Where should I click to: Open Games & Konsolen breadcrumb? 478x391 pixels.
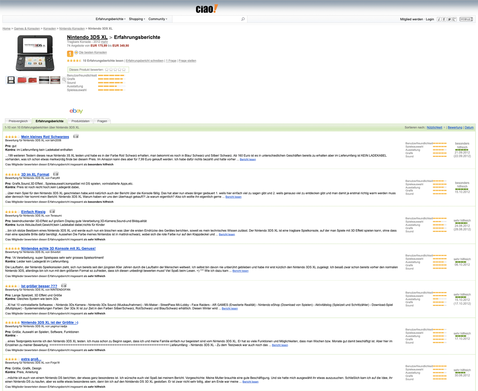click(x=27, y=29)
